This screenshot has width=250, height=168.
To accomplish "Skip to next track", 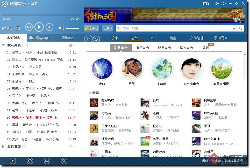I will [x=49, y=27].
